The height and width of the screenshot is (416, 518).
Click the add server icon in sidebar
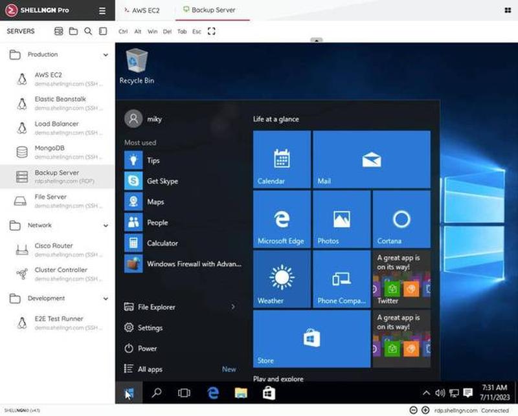[x=58, y=31]
